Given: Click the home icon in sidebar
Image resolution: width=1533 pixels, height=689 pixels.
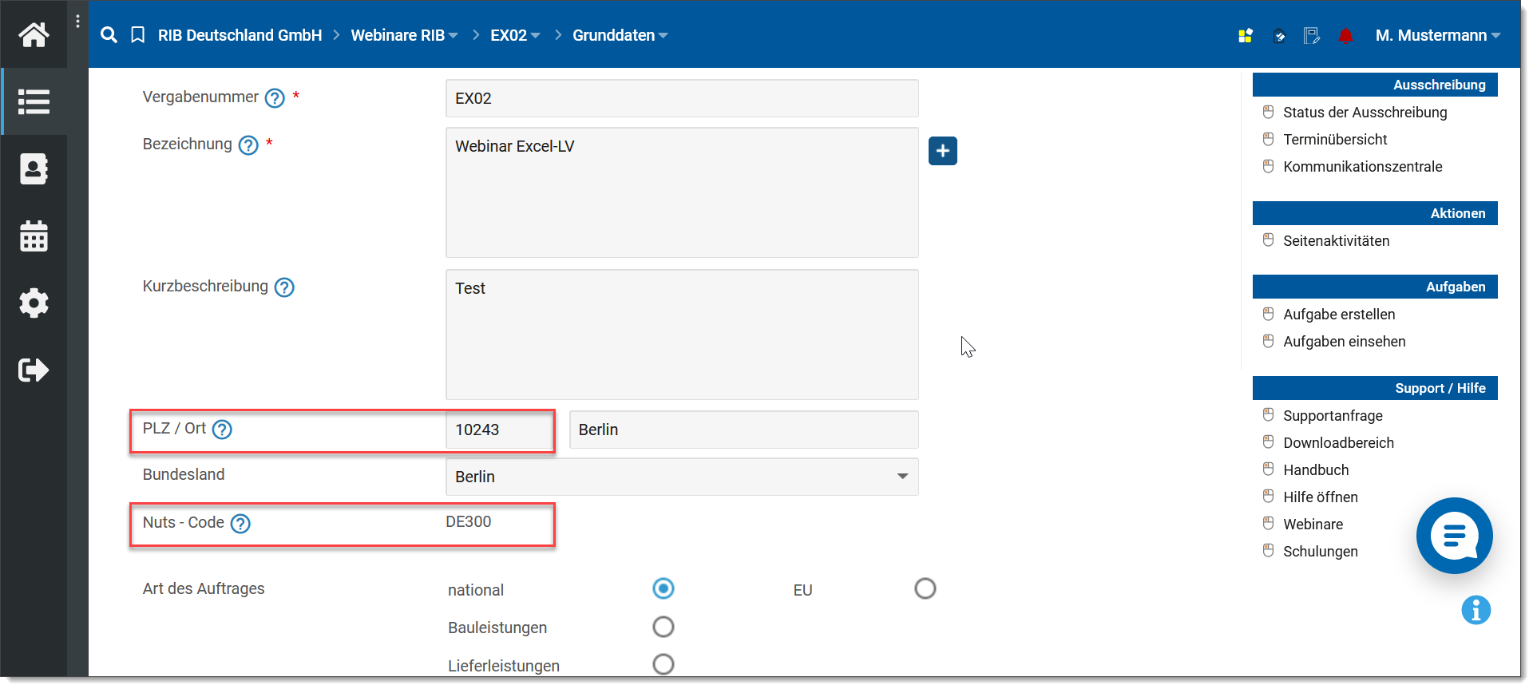Looking at the screenshot, I should click(34, 34).
